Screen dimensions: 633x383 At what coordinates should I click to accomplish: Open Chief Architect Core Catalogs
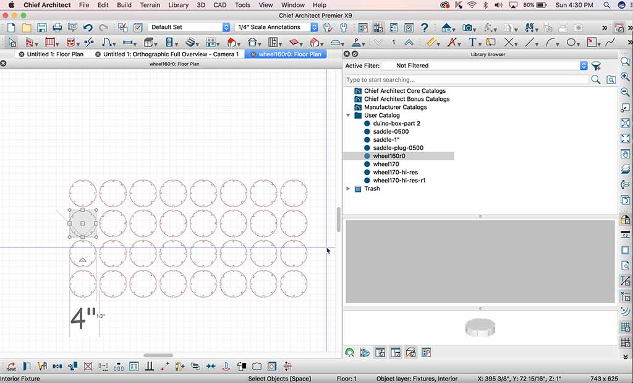point(404,91)
